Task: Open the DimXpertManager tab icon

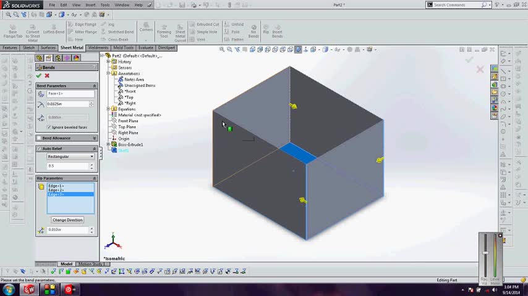Action: (67, 58)
